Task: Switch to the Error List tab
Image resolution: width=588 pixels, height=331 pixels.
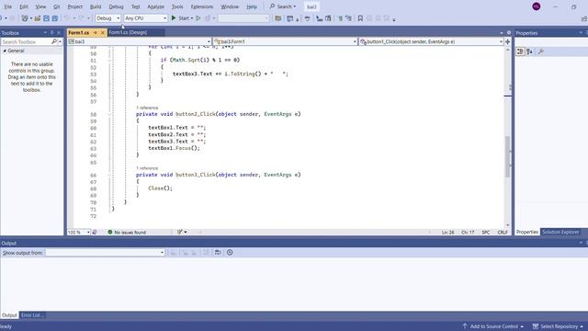Action: 32,315
